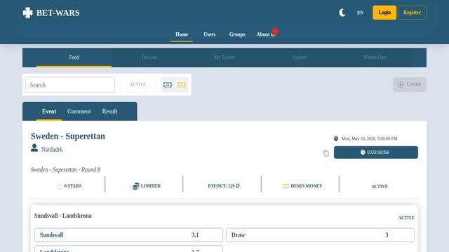449x252 pixels.
Task: Select the Feed tab
Action: pyautogui.click(x=74, y=57)
